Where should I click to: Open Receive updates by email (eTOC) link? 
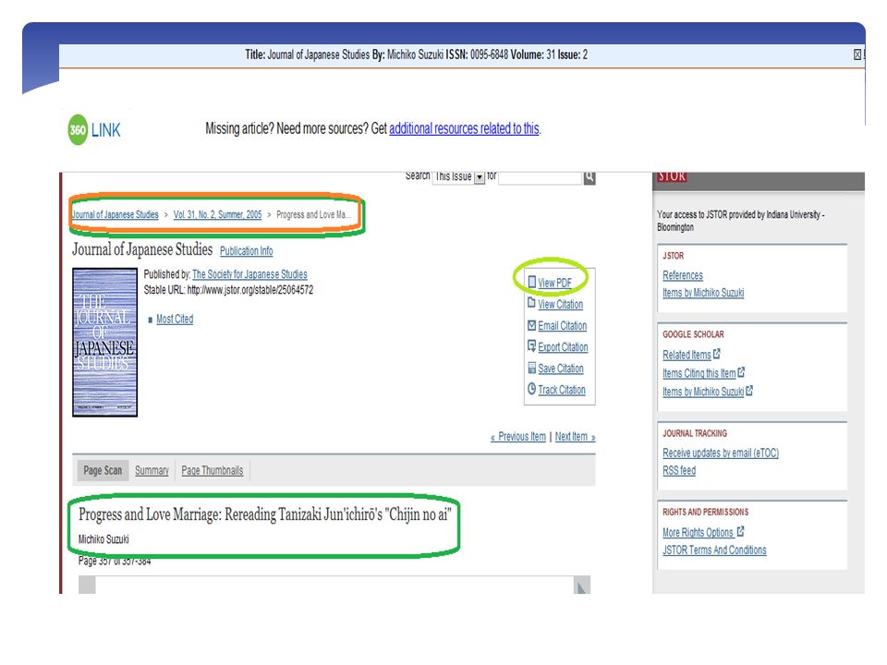[720, 453]
